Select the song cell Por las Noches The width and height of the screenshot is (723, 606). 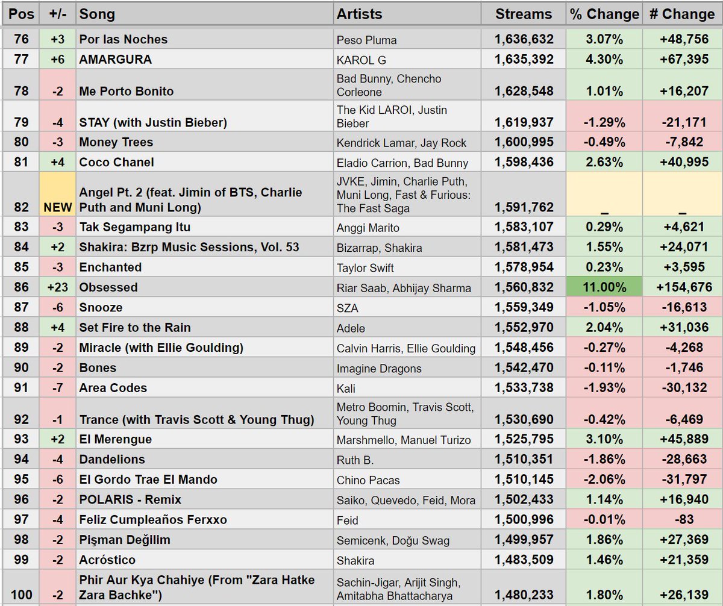pos(205,39)
